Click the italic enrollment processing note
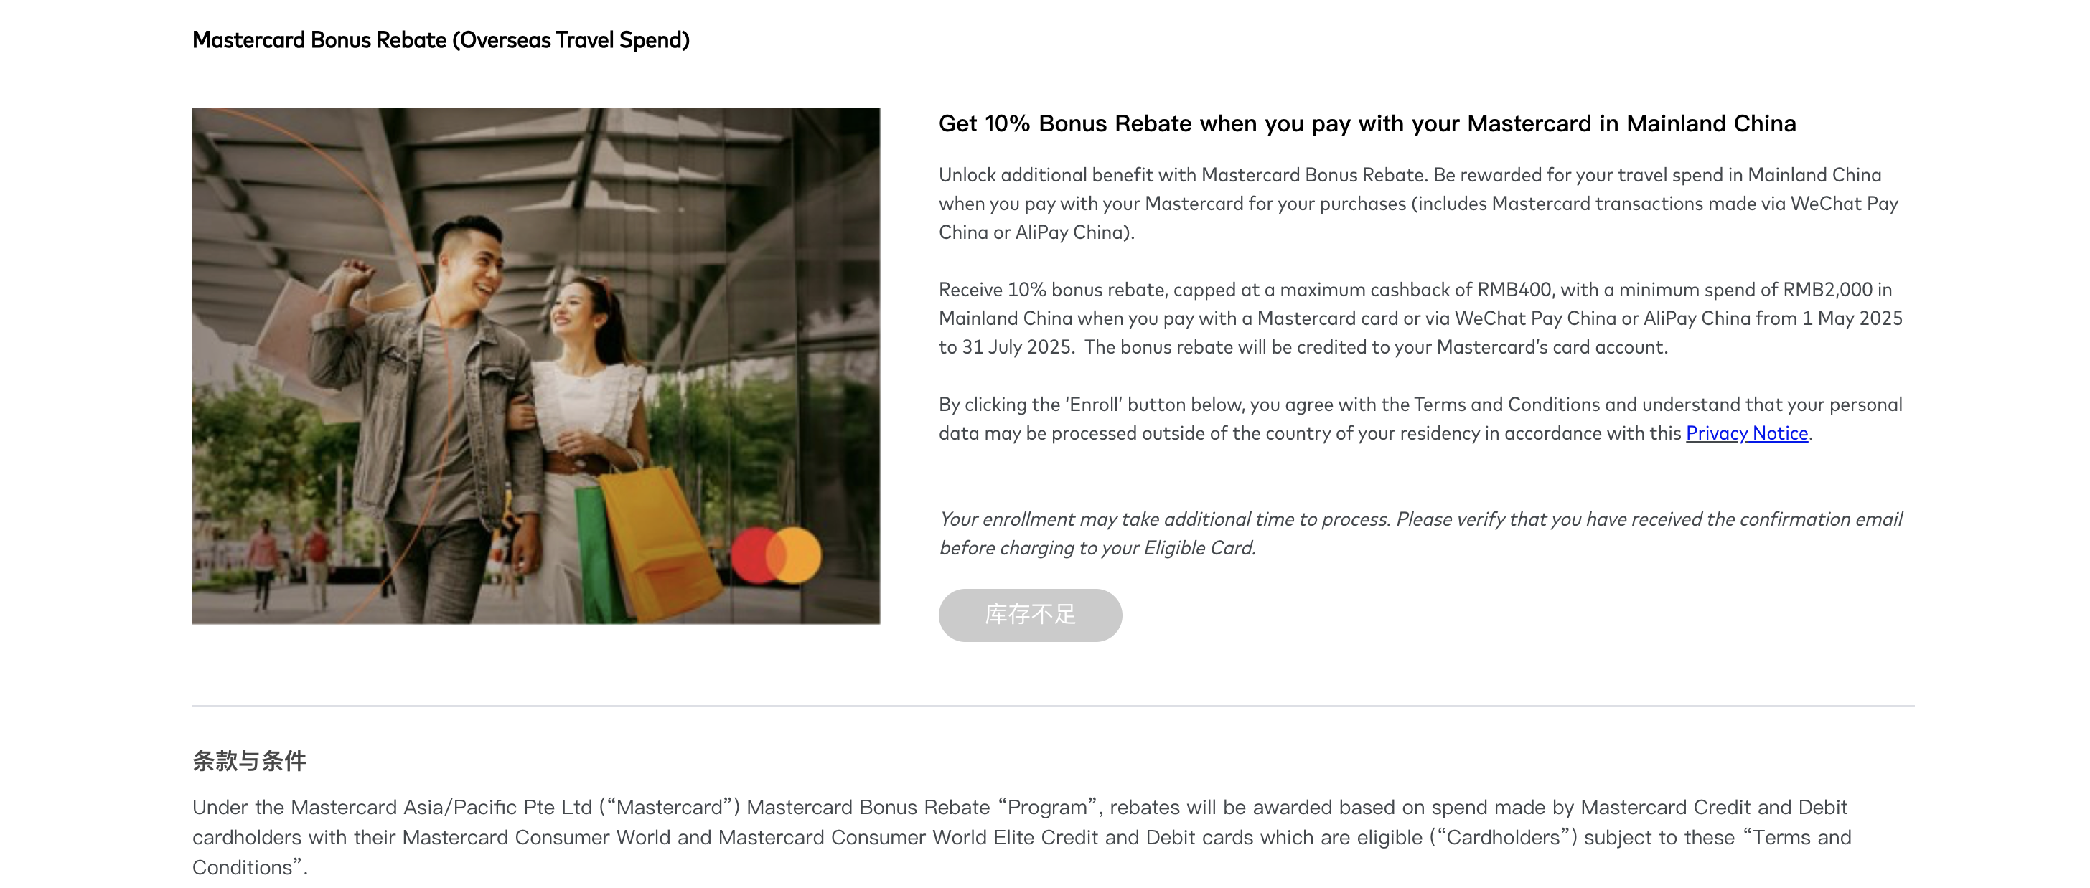The width and height of the screenshot is (2090, 888). (x=1420, y=533)
